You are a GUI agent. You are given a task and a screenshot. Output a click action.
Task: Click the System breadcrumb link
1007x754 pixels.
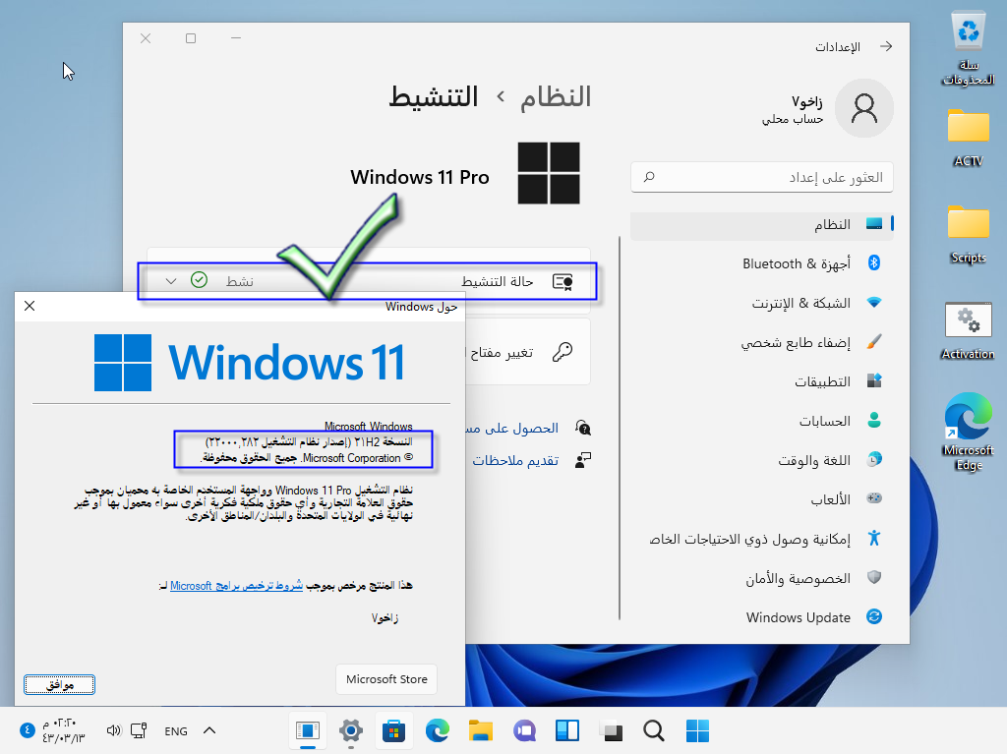click(556, 97)
